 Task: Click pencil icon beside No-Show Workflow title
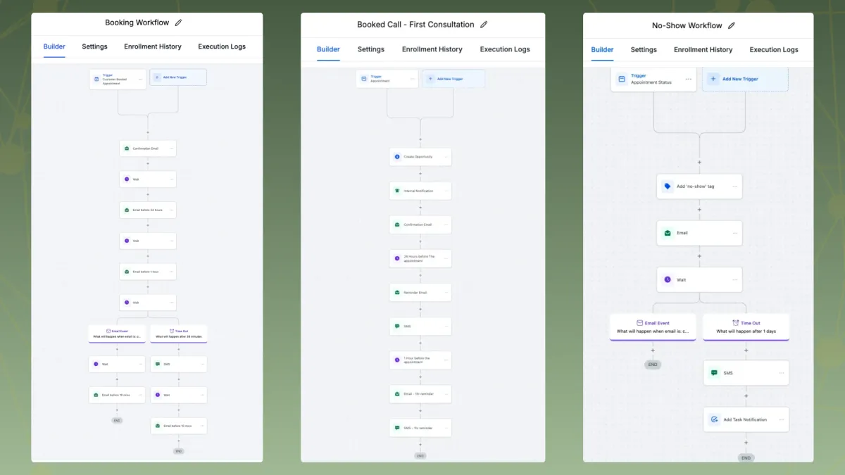tap(731, 25)
